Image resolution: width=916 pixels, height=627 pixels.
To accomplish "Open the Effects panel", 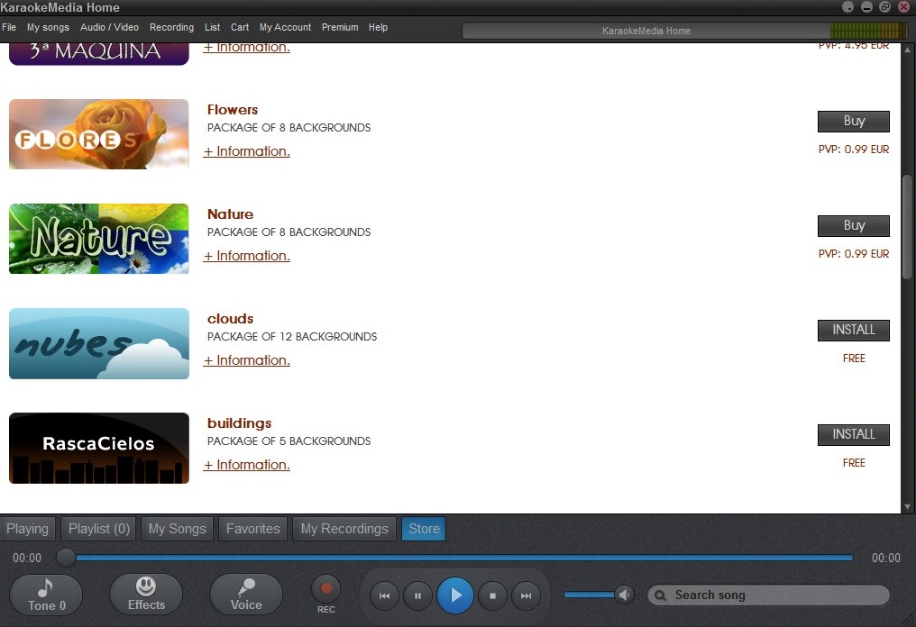I will pos(145,594).
